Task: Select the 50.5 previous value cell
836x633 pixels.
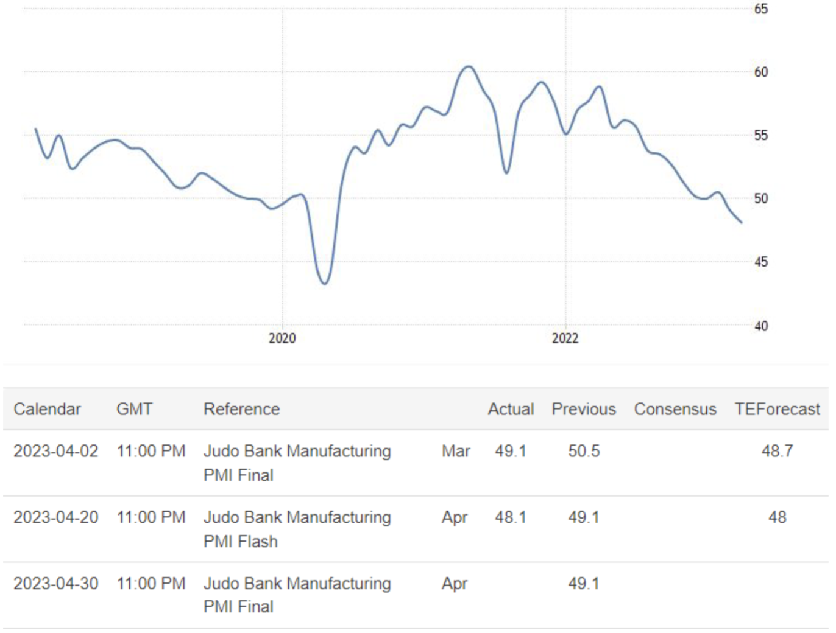Action: (584, 451)
